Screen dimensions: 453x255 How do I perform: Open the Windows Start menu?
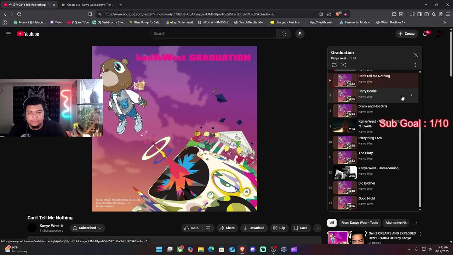coord(159,249)
